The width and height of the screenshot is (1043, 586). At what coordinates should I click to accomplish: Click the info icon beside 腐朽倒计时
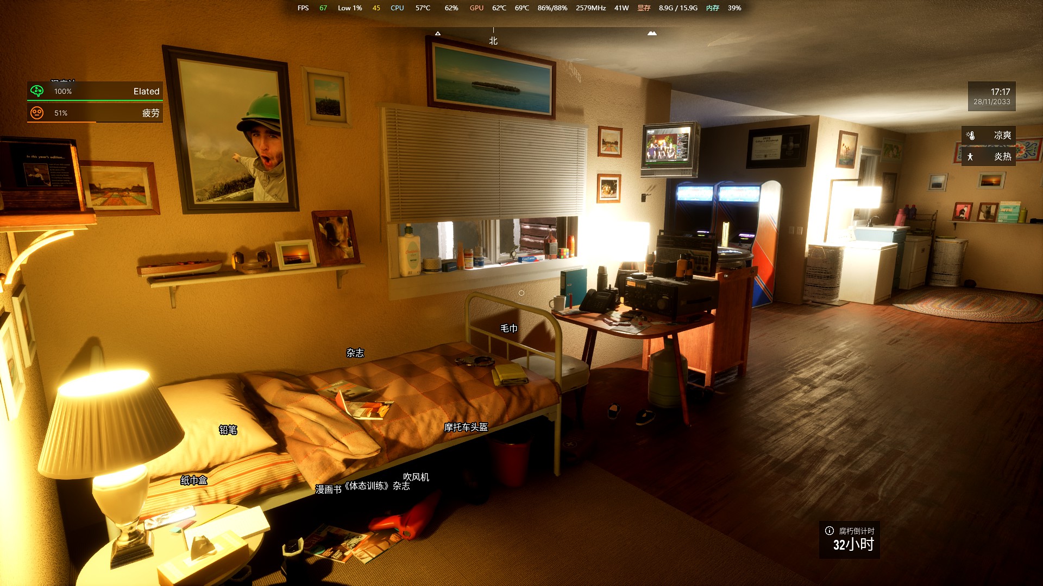point(830,531)
